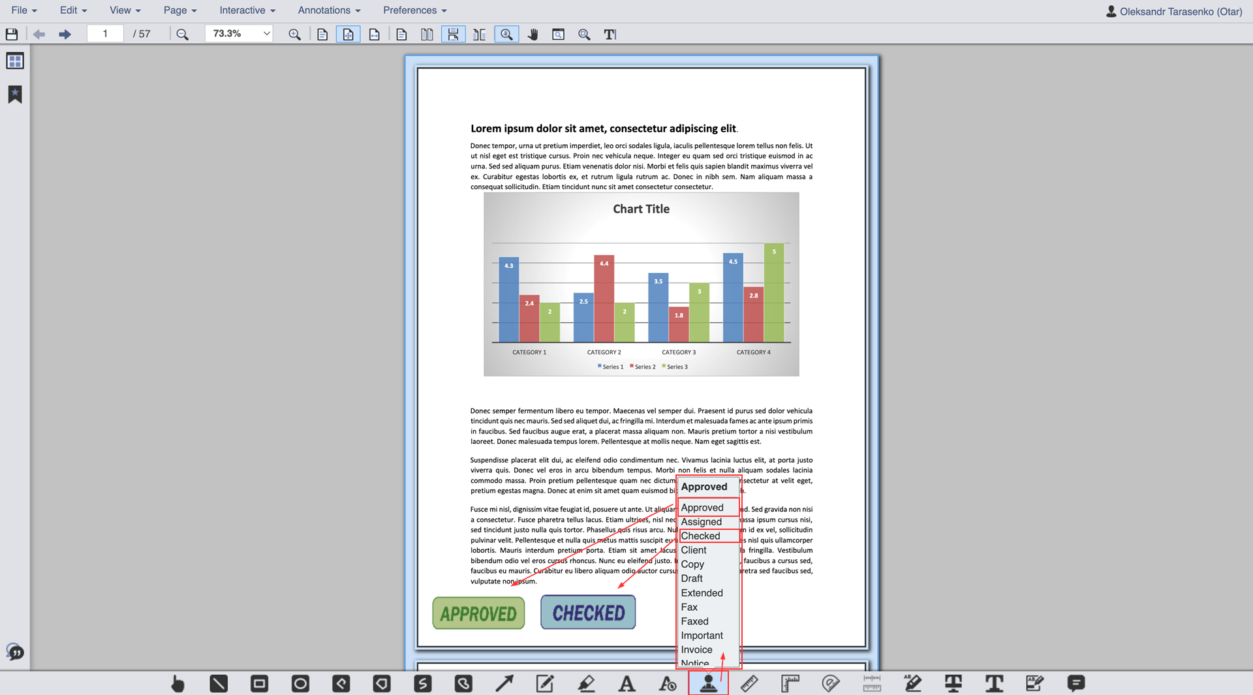Image resolution: width=1253 pixels, height=695 pixels.
Task: Select the Ellipse annotation tool
Action: click(x=300, y=683)
